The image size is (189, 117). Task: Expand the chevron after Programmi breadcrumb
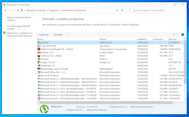click(61, 10)
